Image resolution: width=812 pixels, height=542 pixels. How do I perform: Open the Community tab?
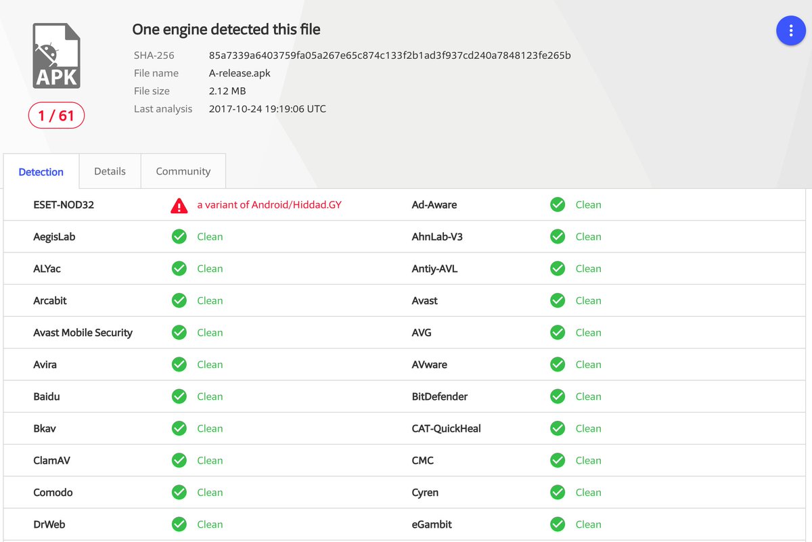click(x=183, y=171)
